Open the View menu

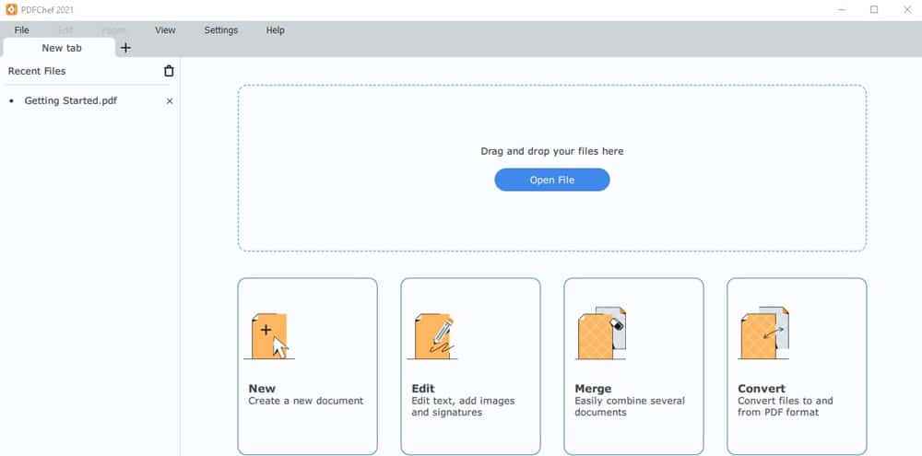(x=165, y=30)
